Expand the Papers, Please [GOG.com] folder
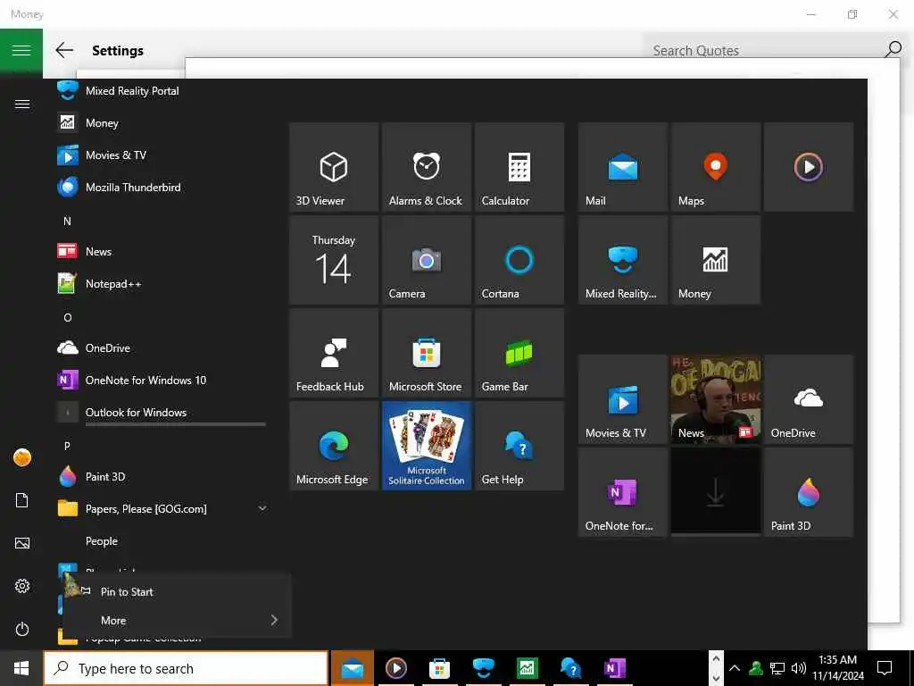This screenshot has width=914, height=686. [x=162, y=508]
